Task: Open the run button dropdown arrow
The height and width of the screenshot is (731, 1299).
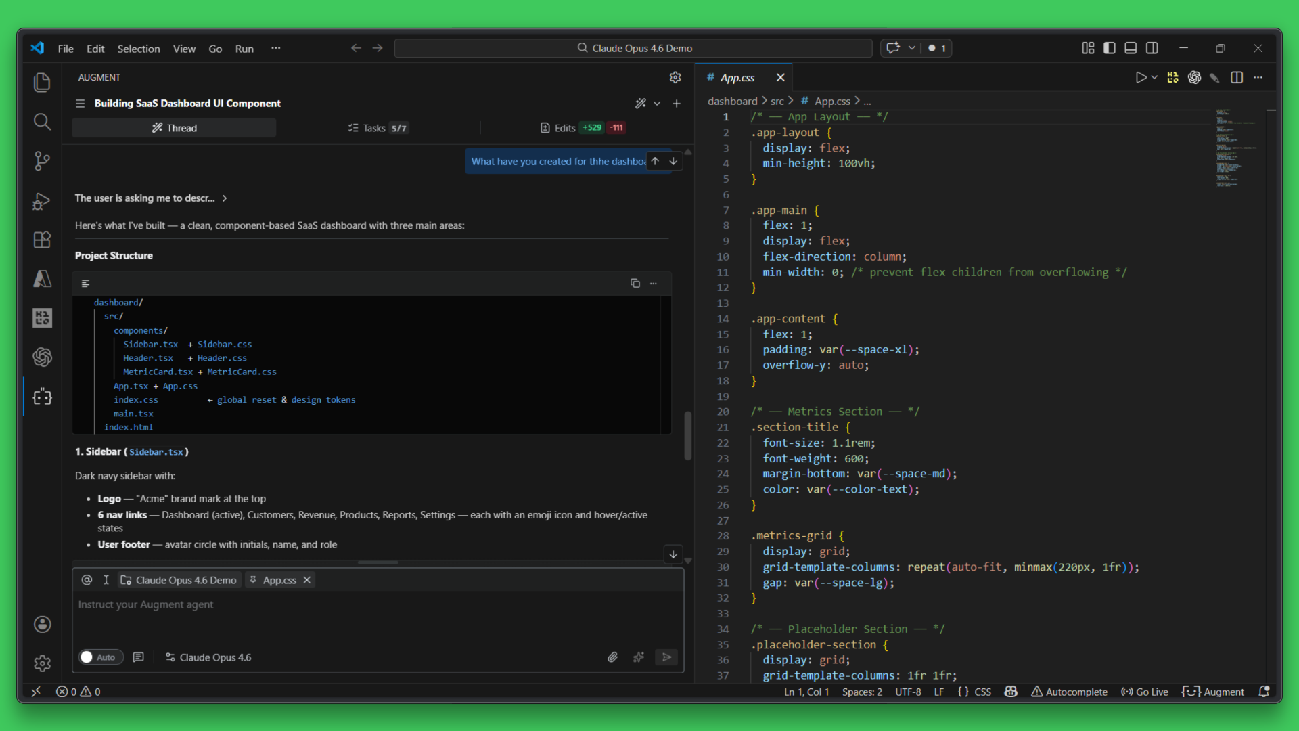Action: click(1155, 77)
